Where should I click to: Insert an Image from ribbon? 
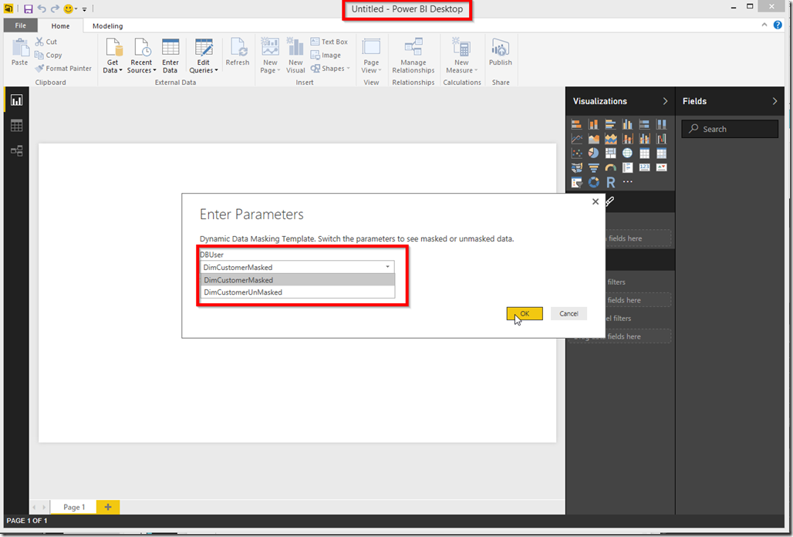click(326, 55)
